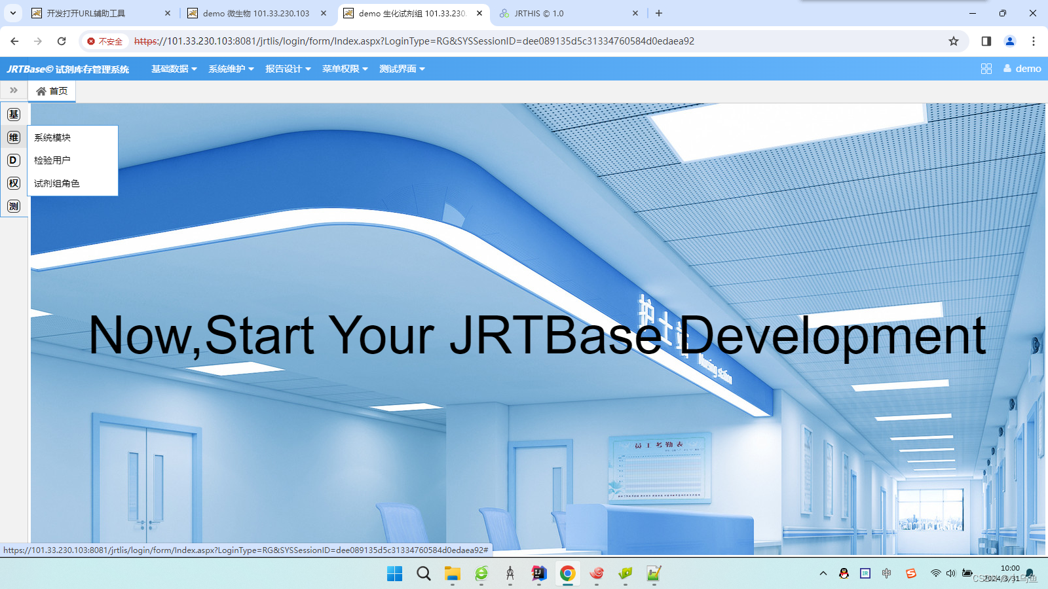Open the 测试界面 dropdown menu
1048x589 pixels.
tap(402, 69)
